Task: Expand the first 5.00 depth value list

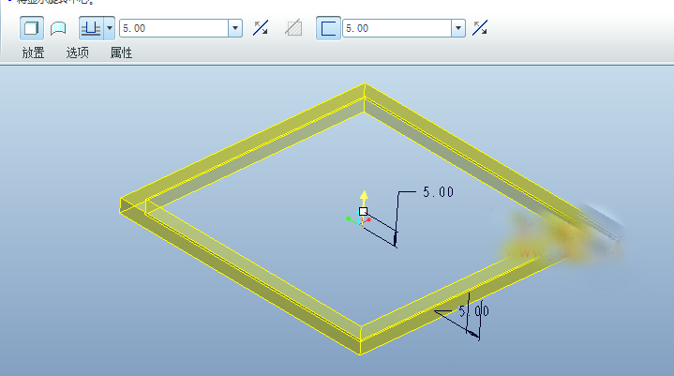Action: [x=235, y=28]
